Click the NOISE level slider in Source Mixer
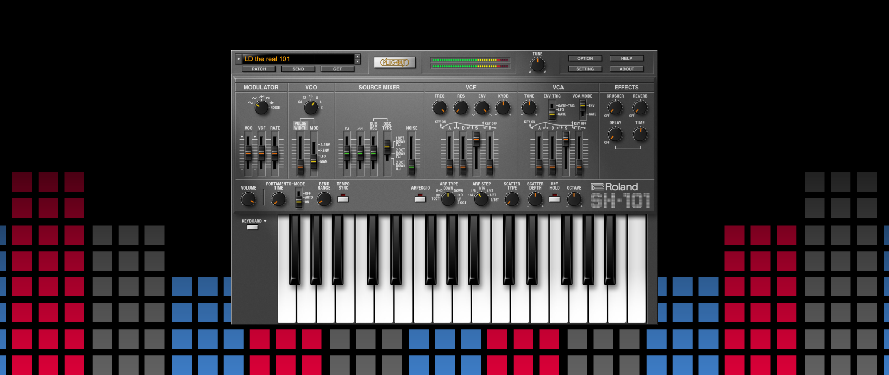889x375 pixels. [411, 167]
